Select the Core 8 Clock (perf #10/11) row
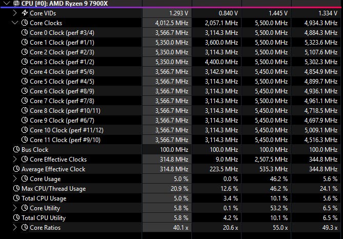Image resolution: width=343 pixels, height=239 pixels. tap(171, 111)
